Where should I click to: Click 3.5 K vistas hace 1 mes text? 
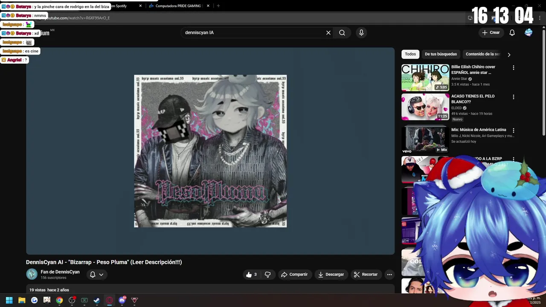tap(470, 84)
